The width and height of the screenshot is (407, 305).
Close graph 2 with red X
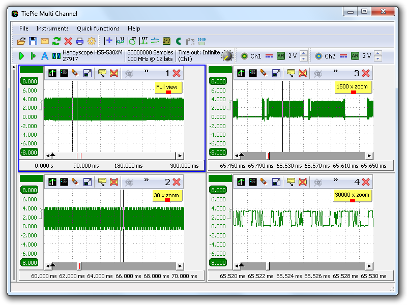(177, 182)
